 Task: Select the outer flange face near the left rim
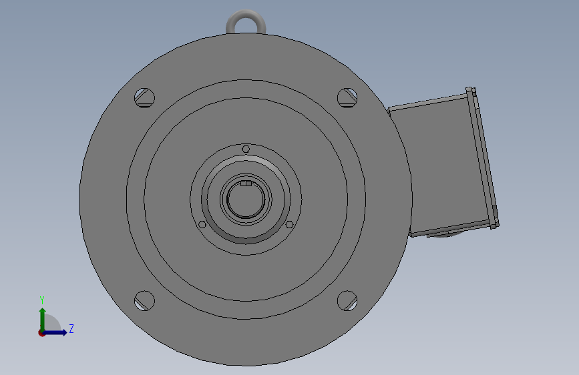click(104, 200)
